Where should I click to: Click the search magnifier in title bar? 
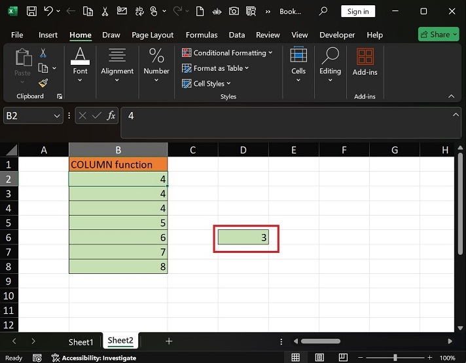point(323,11)
